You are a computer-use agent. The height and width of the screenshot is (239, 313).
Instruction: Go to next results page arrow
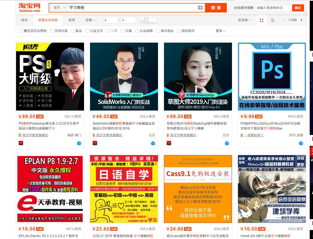tap(301, 20)
